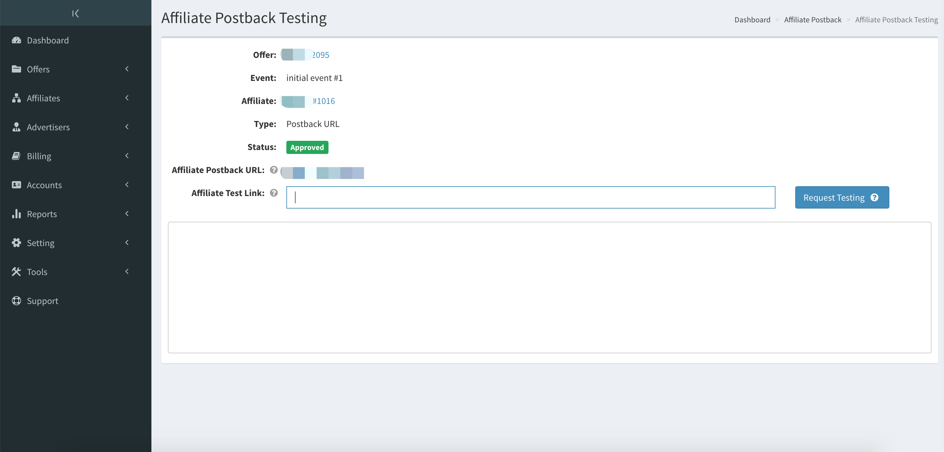
Task: Expand the Offers menu chevron
Action: point(127,69)
